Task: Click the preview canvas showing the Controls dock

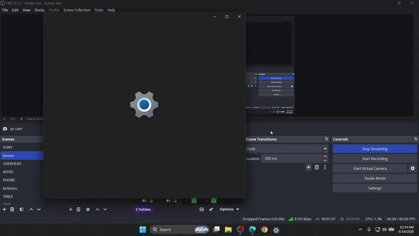Action: pyautogui.click(x=270, y=65)
